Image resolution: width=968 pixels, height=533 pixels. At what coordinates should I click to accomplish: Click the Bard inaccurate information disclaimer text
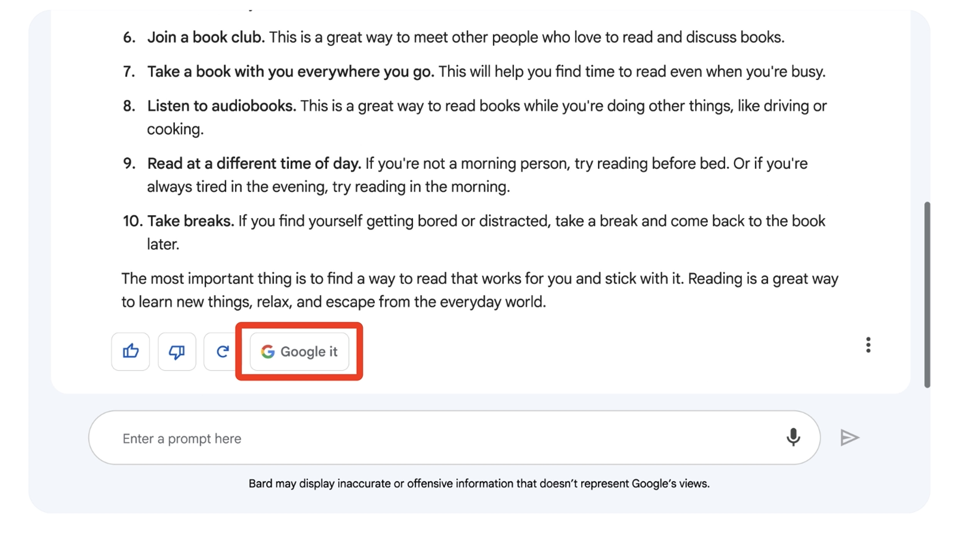click(479, 484)
